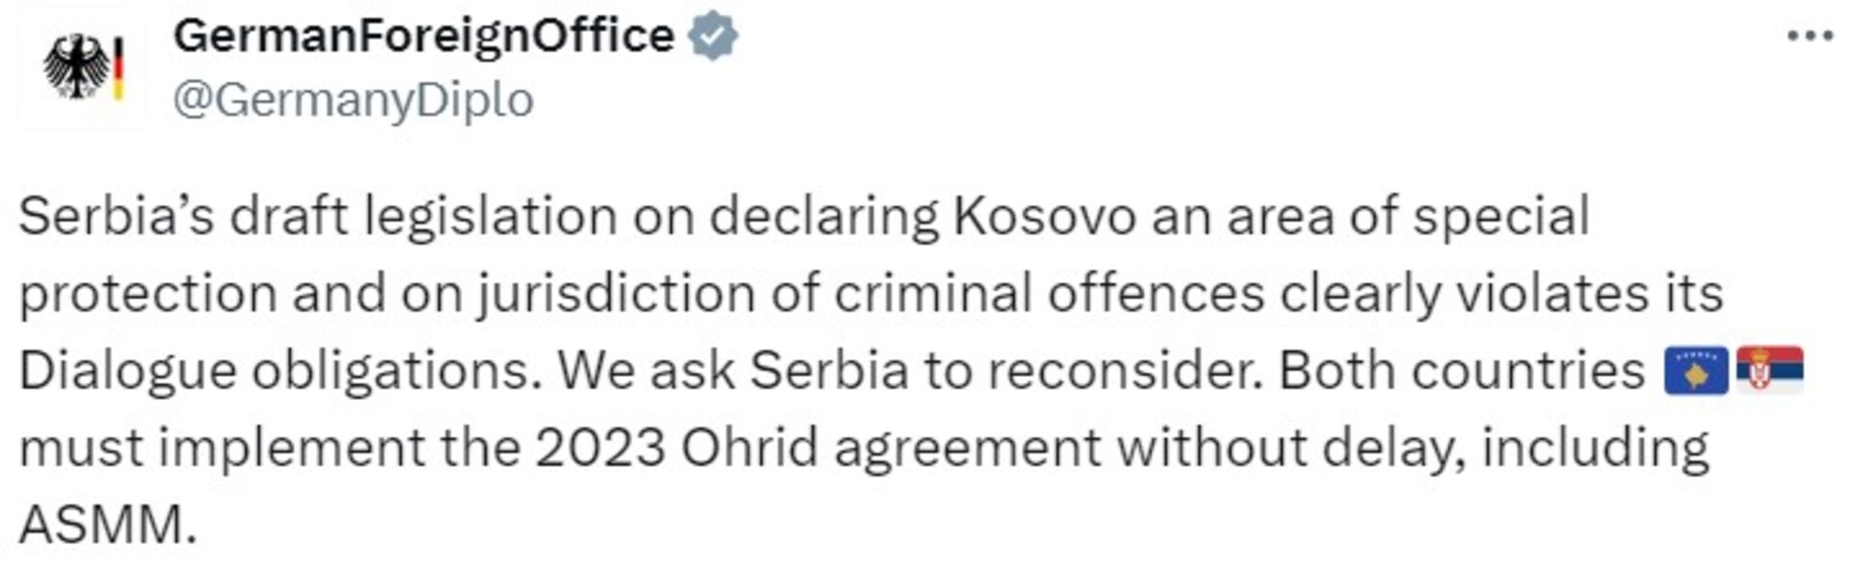Click the gray verified checkmark badge

tap(712, 37)
